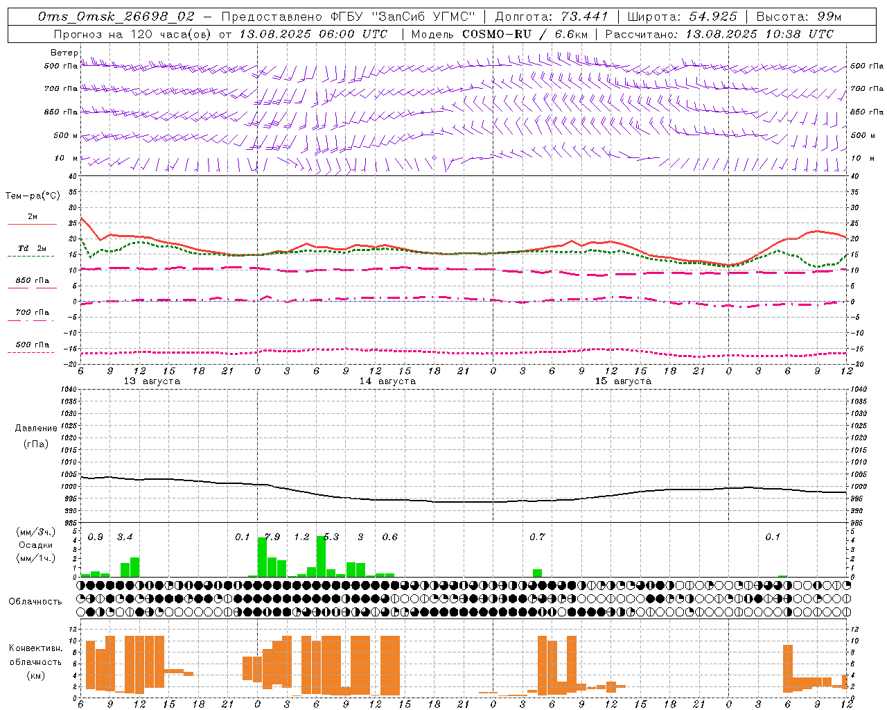887x710 pixels.
Task: Select the (мм/3ч.) unit label
Action: point(35,532)
